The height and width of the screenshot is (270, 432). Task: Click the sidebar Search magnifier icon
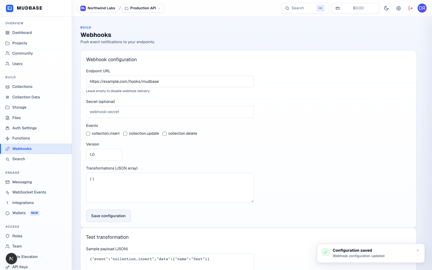click(7, 159)
